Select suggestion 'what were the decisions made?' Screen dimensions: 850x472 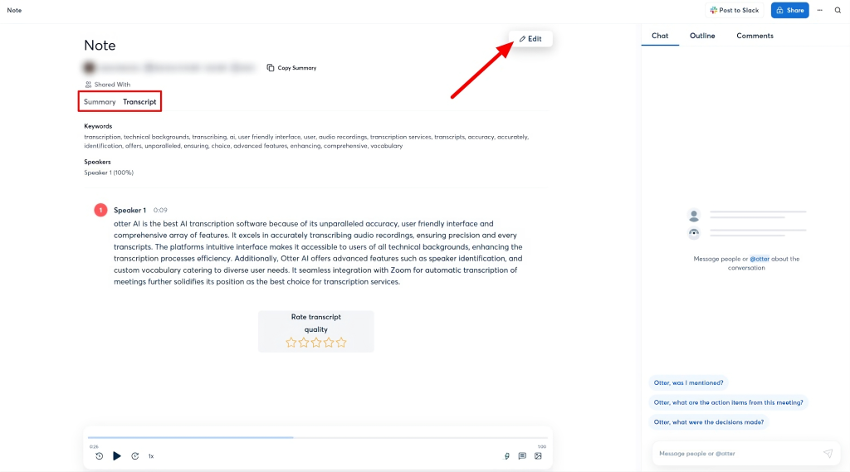(709, 422)
